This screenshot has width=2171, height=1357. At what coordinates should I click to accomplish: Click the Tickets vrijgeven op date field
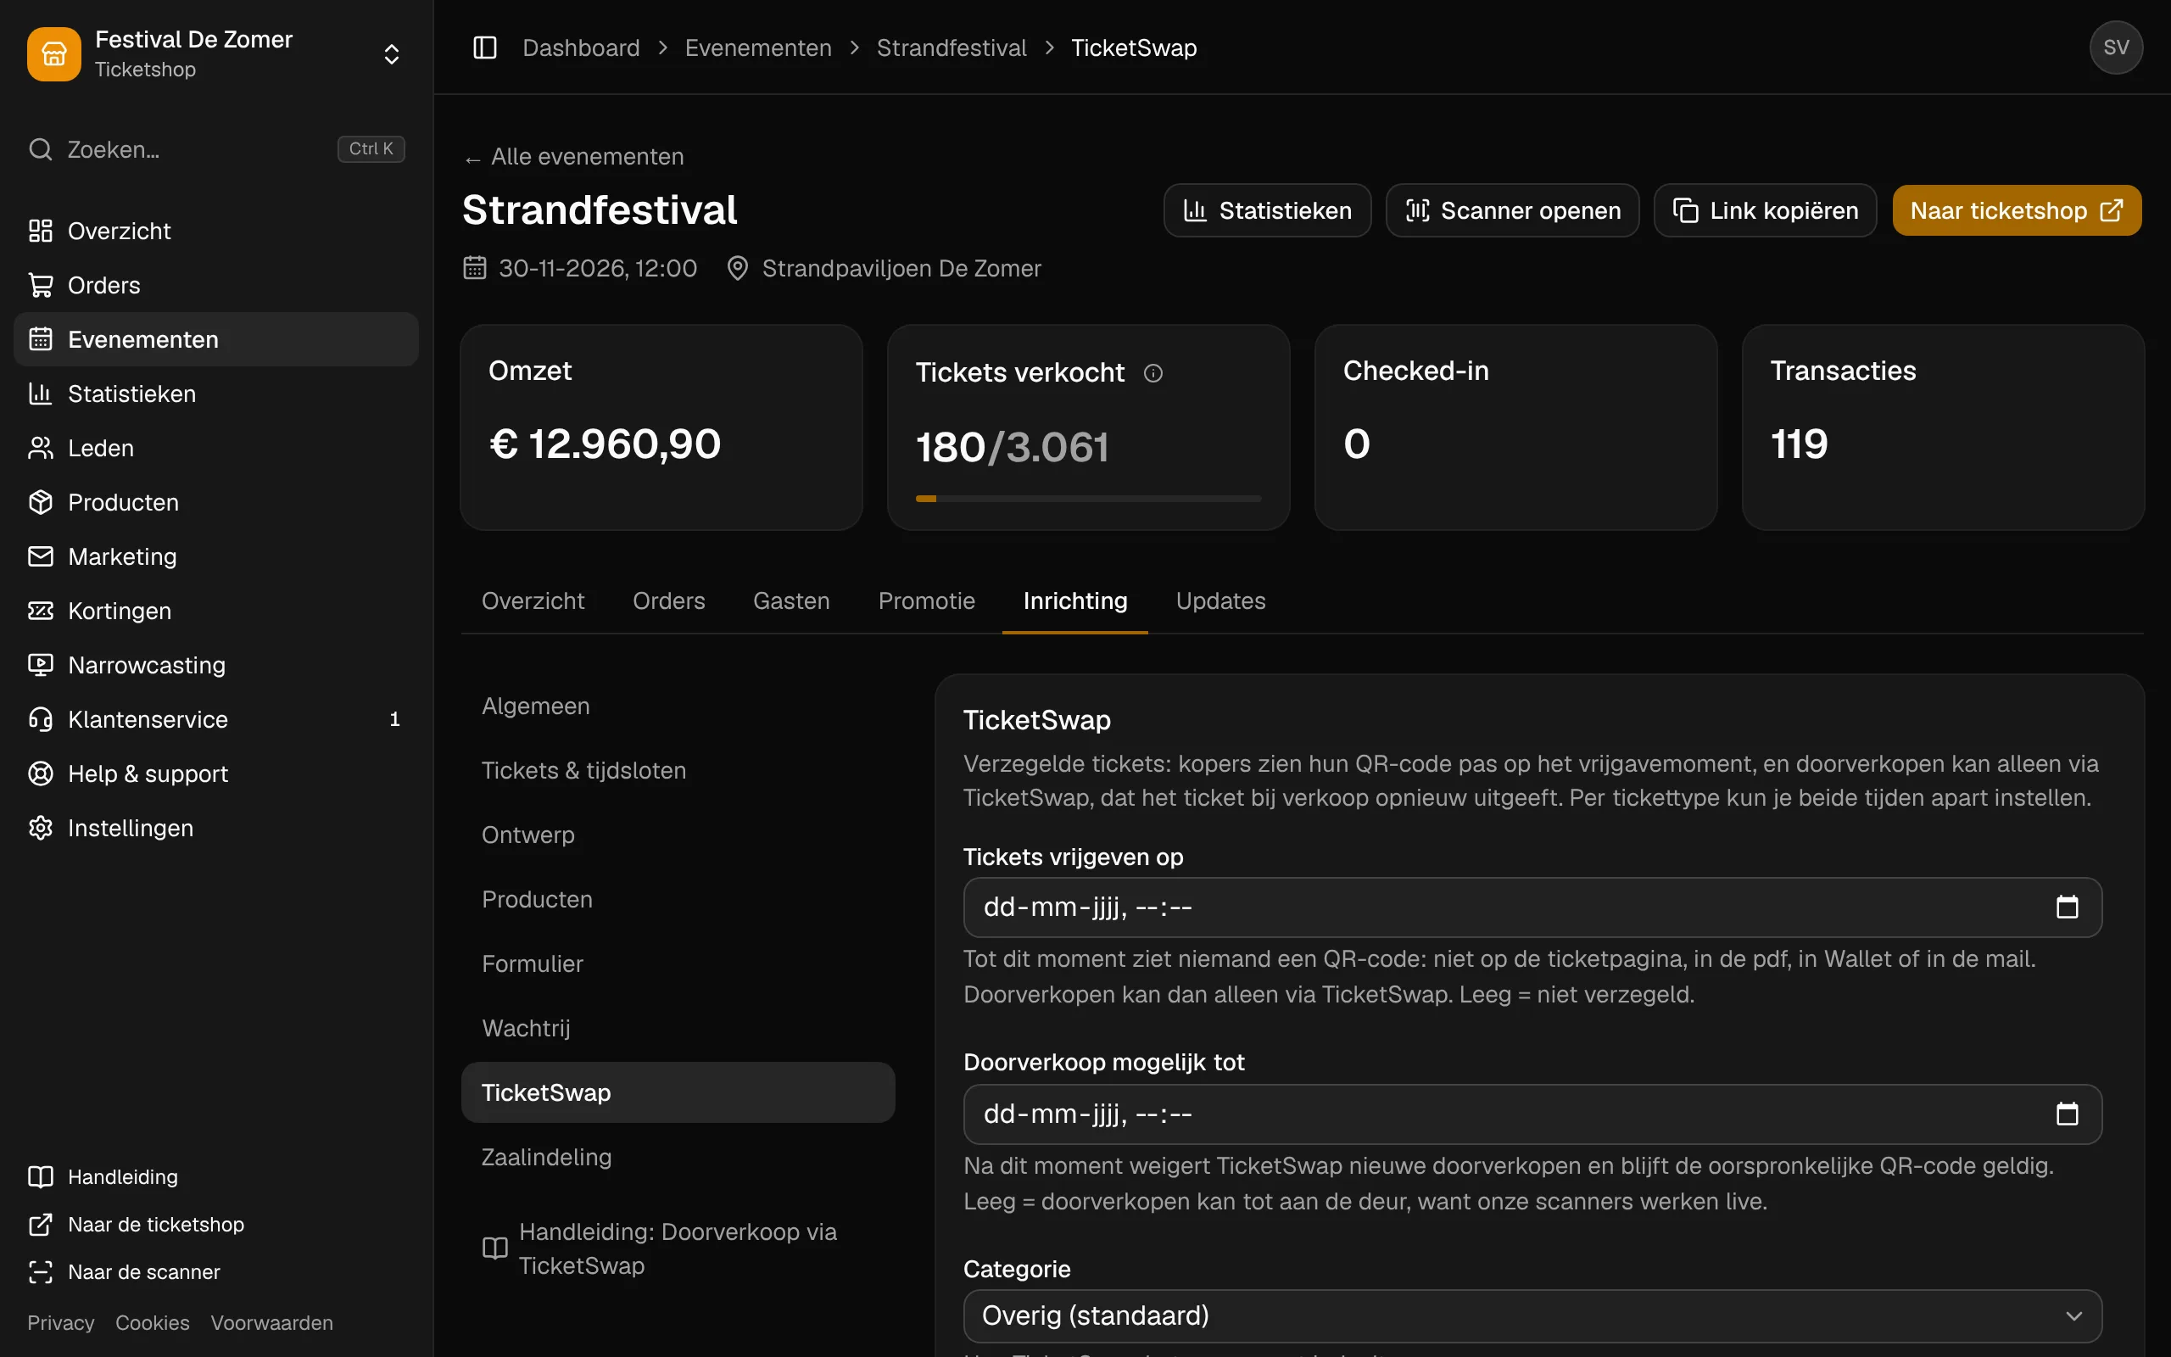(1532, 907)
